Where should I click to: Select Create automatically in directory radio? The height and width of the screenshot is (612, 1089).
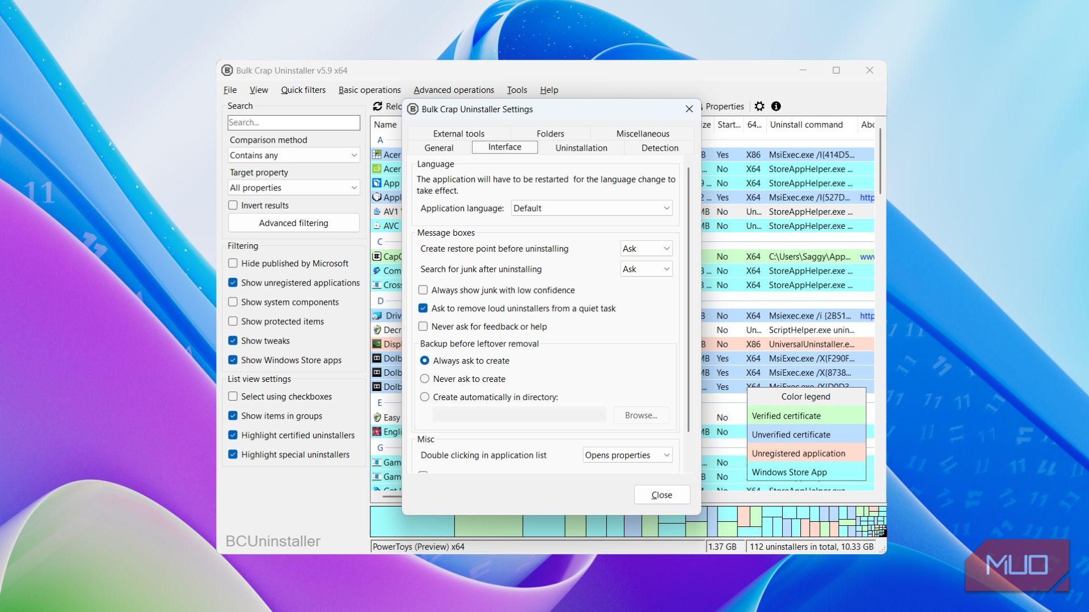pos(425,397)
